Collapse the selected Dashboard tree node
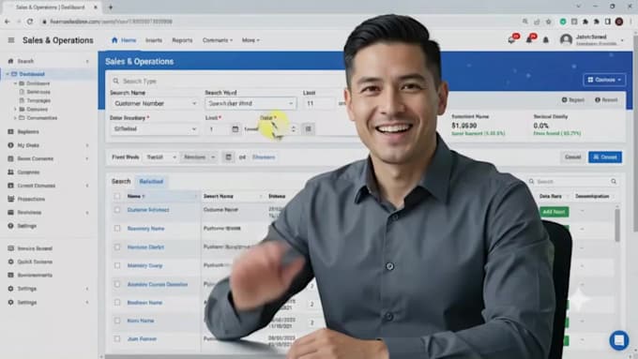Viewport: 638px width, 359px height. 8,74
